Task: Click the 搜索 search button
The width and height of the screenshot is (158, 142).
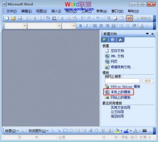Action: pyautogui.click(x=148, y=81)
